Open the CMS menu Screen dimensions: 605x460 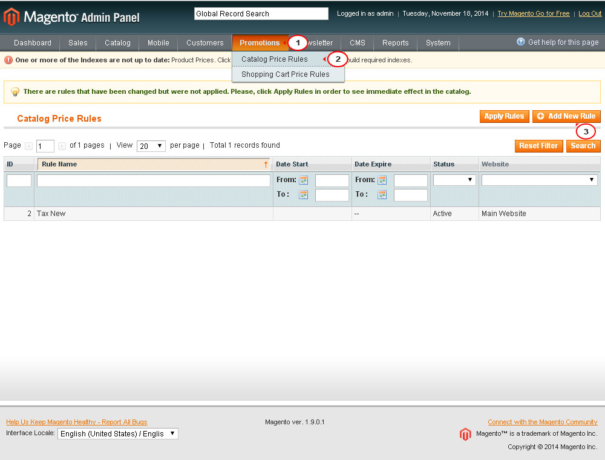coord(358,43)
